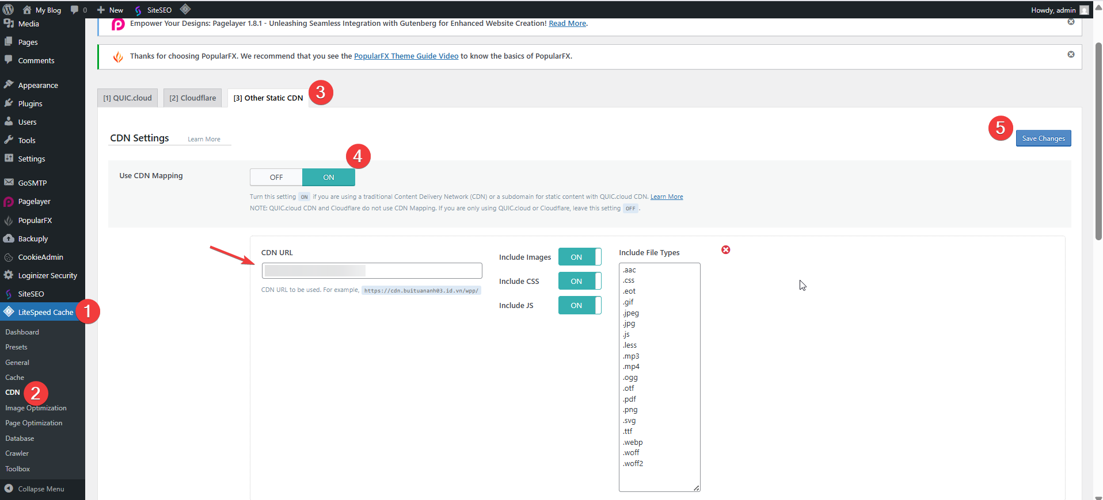Click into the CDN URL field
Viewport: 1103px width, 500px height.
point(372,271)
